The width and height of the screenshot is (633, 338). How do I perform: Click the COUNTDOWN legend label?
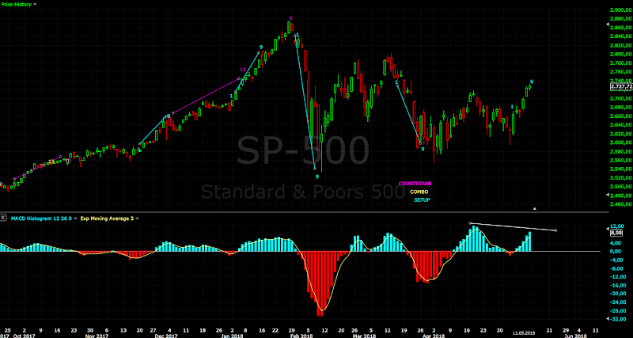click(x=415, y=184)
